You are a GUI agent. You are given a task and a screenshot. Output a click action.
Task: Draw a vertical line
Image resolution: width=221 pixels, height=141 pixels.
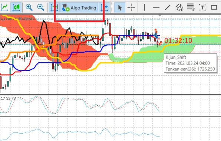(145, 7)
